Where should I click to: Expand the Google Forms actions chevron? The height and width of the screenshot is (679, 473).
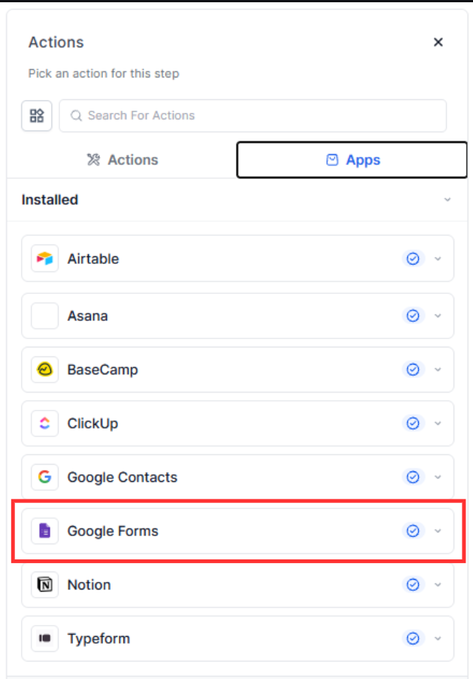tap(438, 531)
